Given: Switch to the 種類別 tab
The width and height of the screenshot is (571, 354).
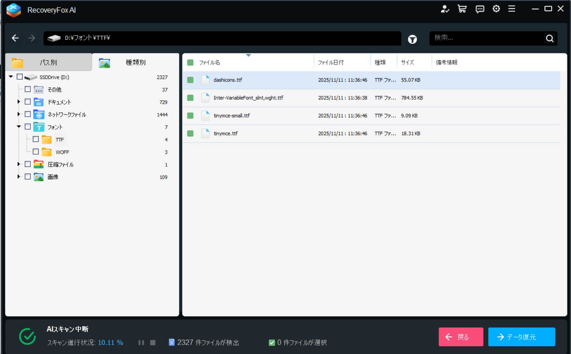Looking at the screenshot, I should click(x=135, y=62).
